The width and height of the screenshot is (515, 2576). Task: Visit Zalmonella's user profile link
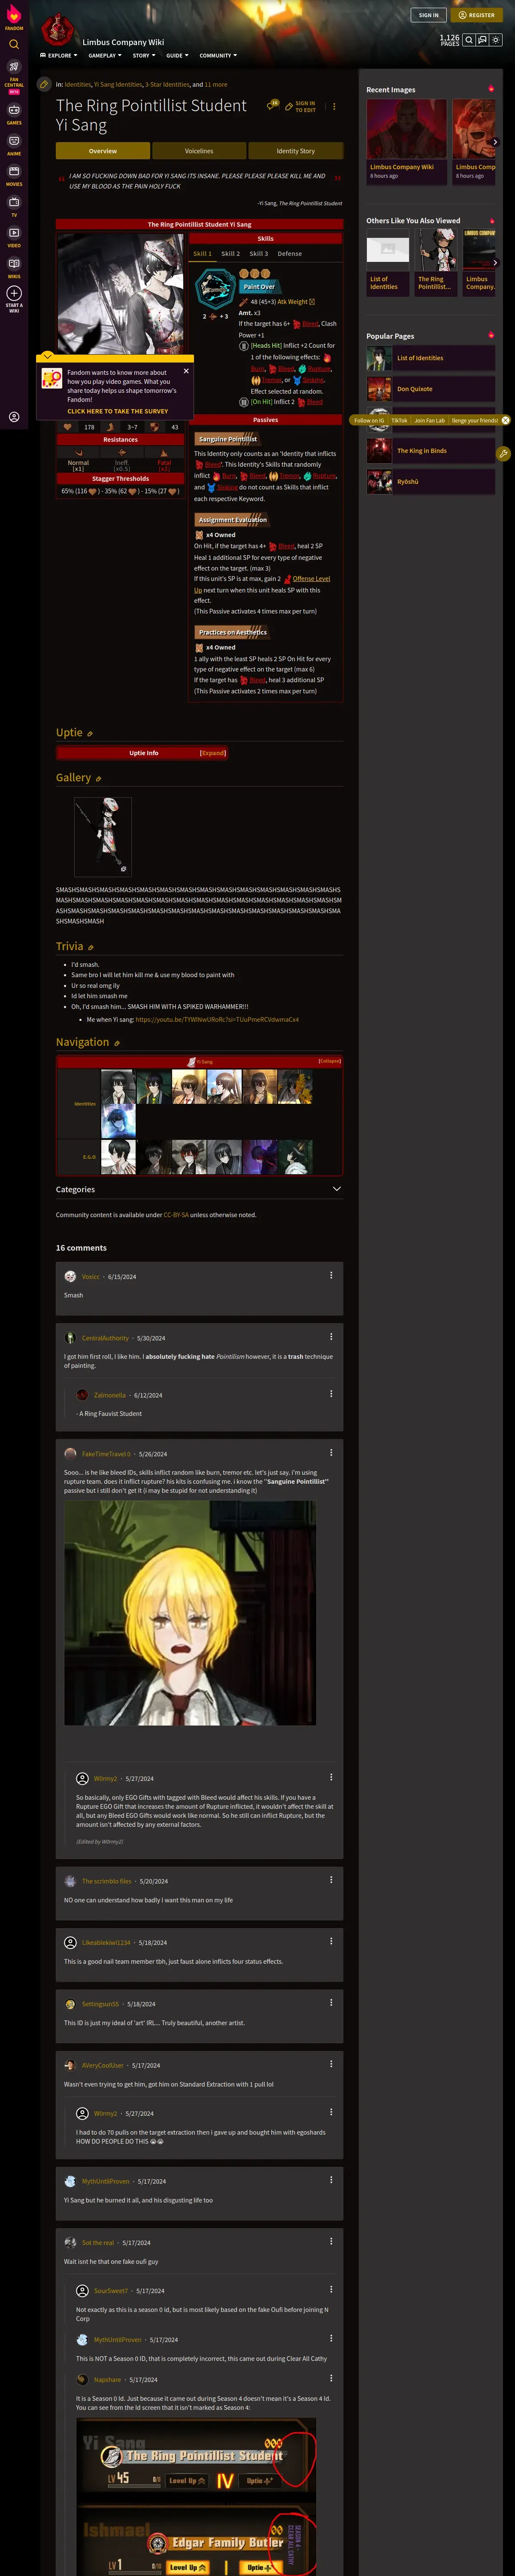(x=109, y=1395)
